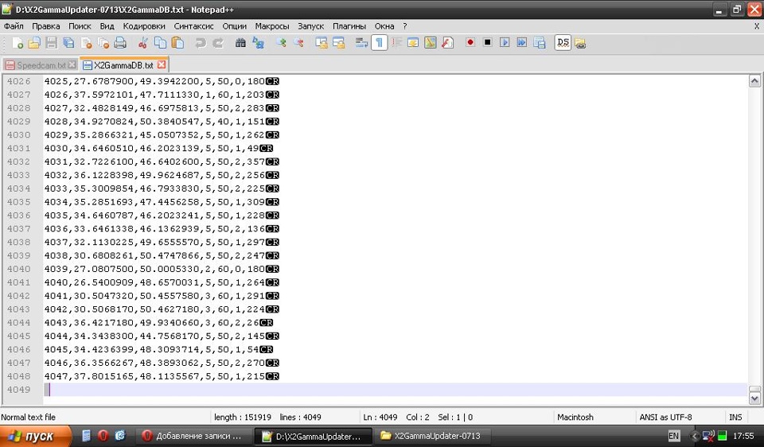The image size is (764, 447).
Task: Close current document via toolbar icon
Action: [x=86, y=43]
